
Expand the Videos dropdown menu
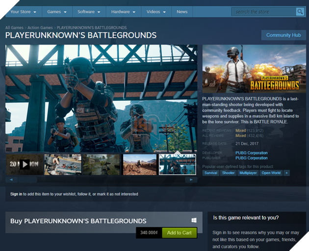(156, 12)
